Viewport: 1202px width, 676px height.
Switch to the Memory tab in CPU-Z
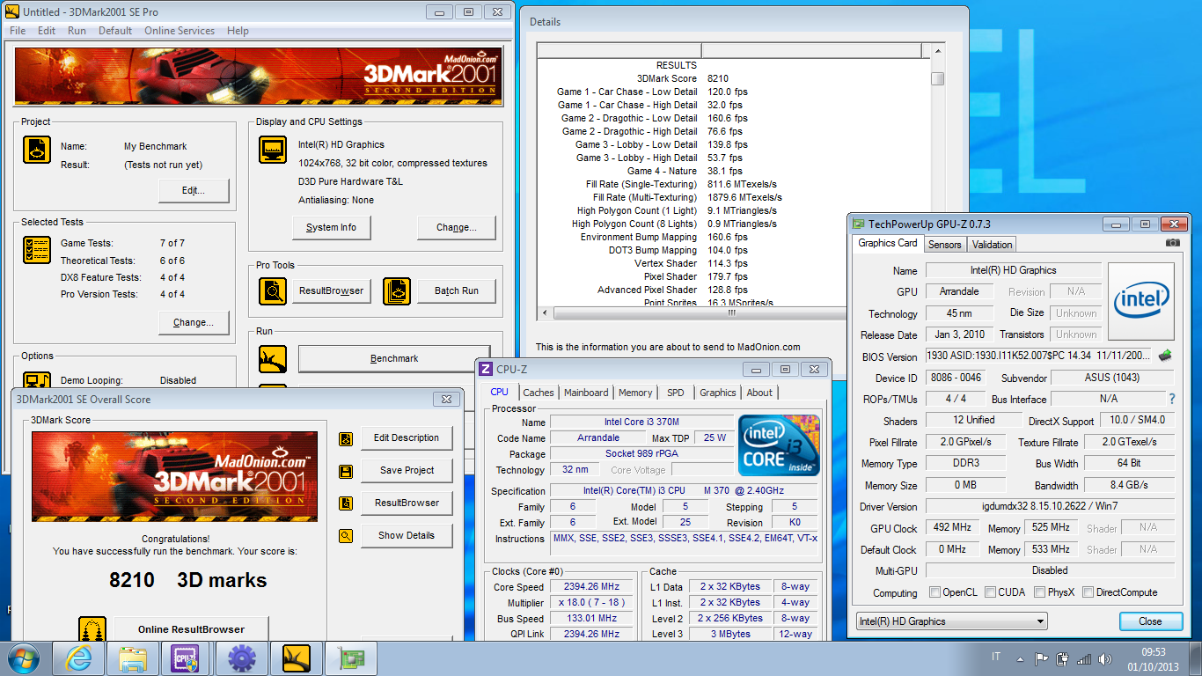pos(635,393)
